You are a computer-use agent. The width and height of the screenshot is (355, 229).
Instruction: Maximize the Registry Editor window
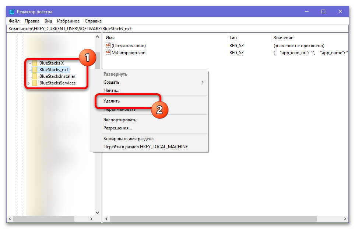[x=323, y=11]
